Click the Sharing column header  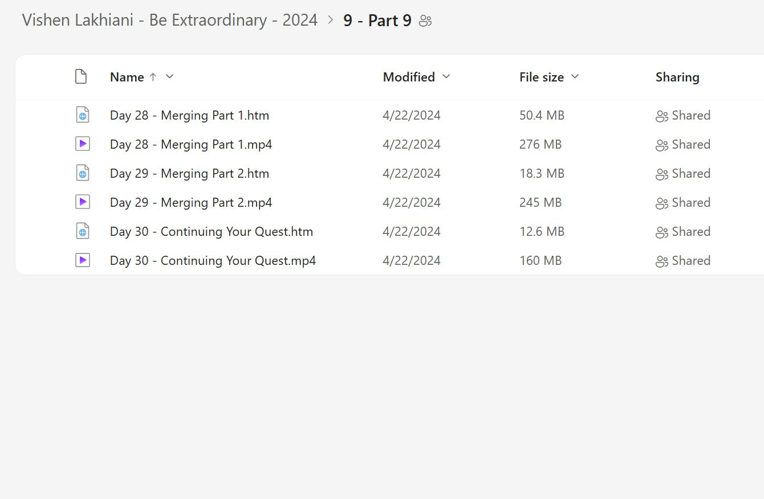(x=677, y=77)
